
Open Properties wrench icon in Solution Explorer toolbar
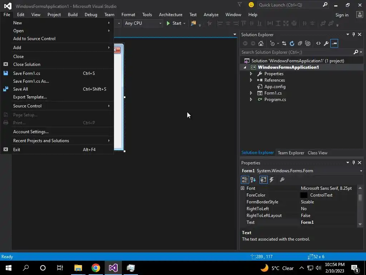326,43
